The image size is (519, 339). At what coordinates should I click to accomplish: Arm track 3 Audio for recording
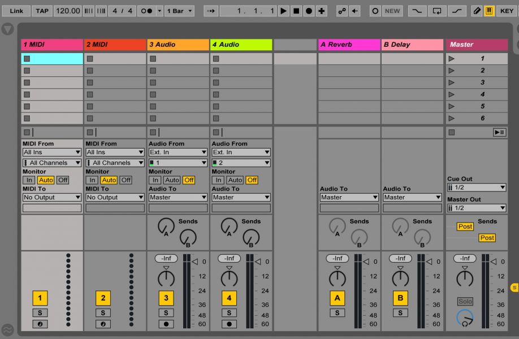pyautogui.click(x=166, y=324)
